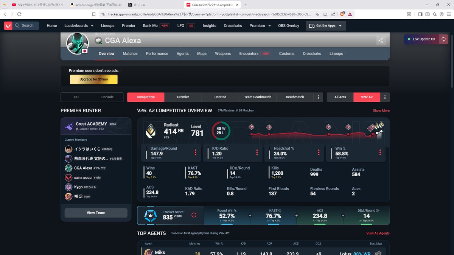Click the wins/losses circular ring
Viewport: 454px width, 255px height.
pyautogui.click(x=221, y=131)
